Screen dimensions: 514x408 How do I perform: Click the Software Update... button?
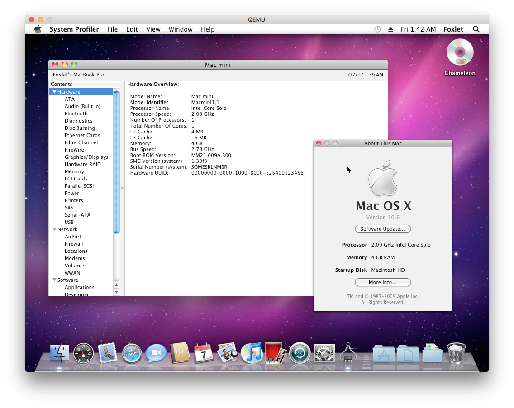point(383,229)
